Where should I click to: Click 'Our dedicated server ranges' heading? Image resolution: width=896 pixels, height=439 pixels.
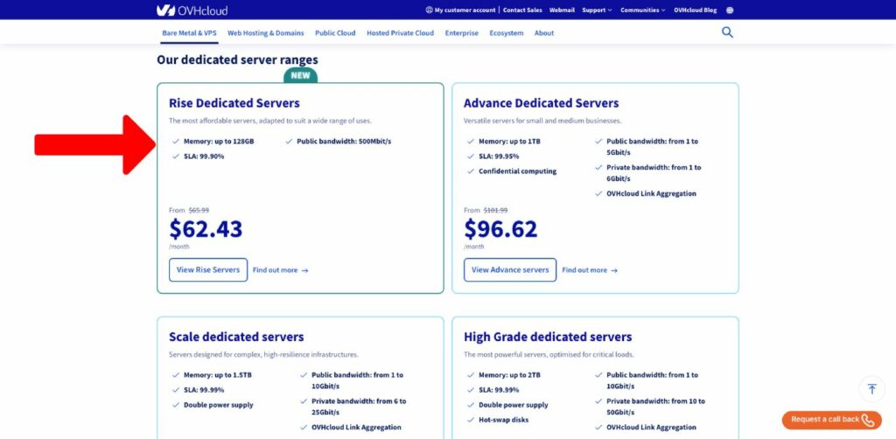(237, 60)
